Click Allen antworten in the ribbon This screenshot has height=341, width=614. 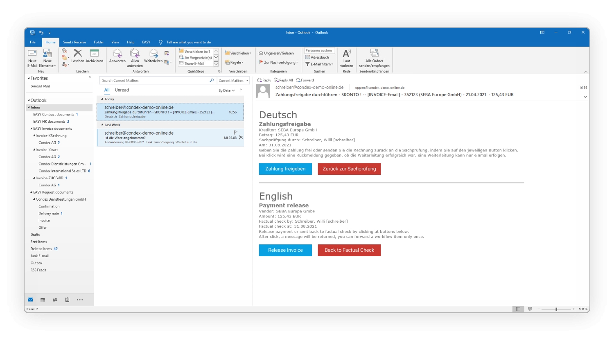pos(135,58)
